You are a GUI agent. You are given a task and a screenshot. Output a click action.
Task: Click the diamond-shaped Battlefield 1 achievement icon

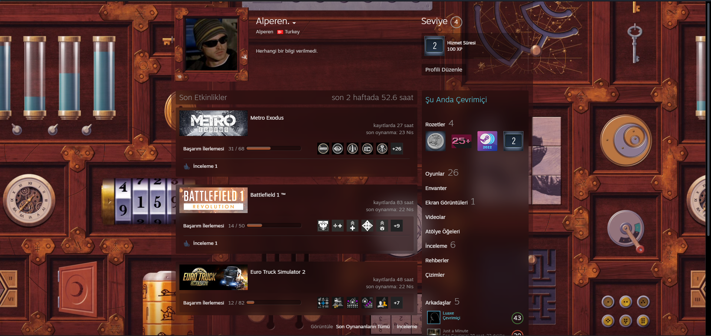click(367, 226)
